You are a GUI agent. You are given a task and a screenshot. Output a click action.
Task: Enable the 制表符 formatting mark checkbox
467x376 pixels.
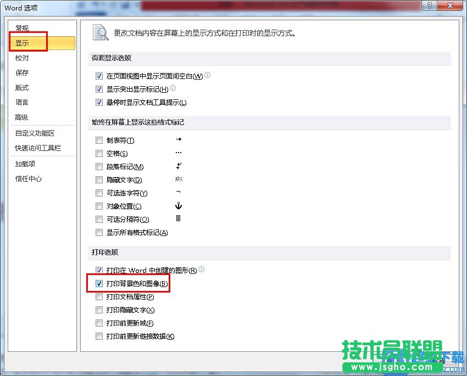[x=99, y=141]
